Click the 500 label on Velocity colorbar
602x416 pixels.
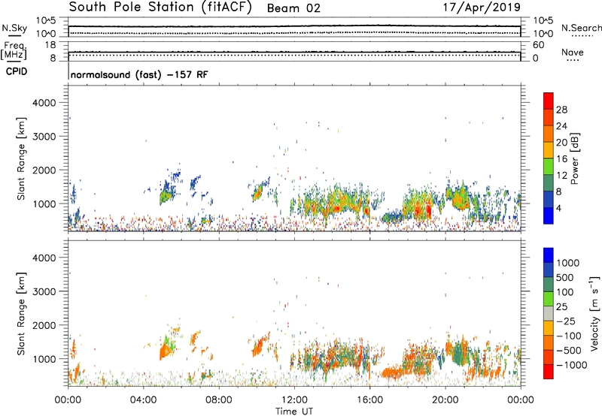(565, 278)
